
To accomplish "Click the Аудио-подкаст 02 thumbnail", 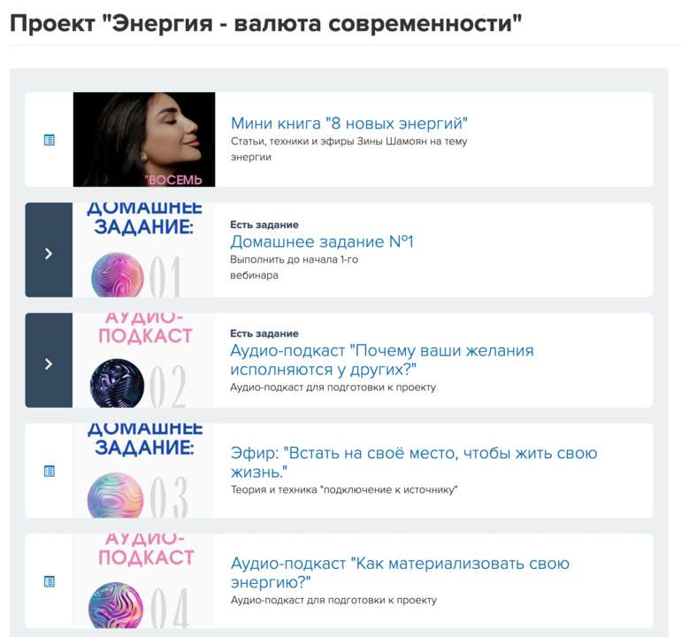I will pyautogui.click(x=144, y=360).
